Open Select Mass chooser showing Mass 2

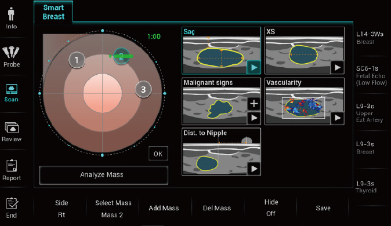pyautogui.click(x=113, y=209)
